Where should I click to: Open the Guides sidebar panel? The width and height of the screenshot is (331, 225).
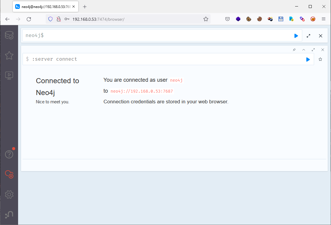tap(9, 75)
